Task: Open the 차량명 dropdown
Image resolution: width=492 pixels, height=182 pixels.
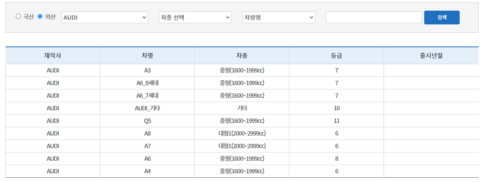Action: coord(279,17)
